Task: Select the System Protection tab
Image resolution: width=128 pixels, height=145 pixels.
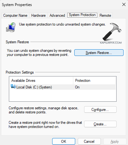Action: click(82, 15)
